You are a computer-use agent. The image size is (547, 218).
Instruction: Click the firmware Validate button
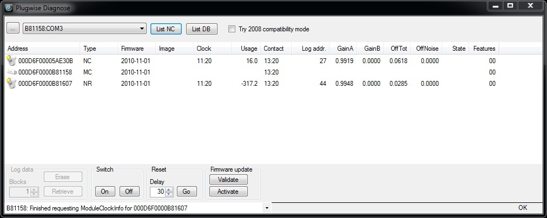point(228,179)
